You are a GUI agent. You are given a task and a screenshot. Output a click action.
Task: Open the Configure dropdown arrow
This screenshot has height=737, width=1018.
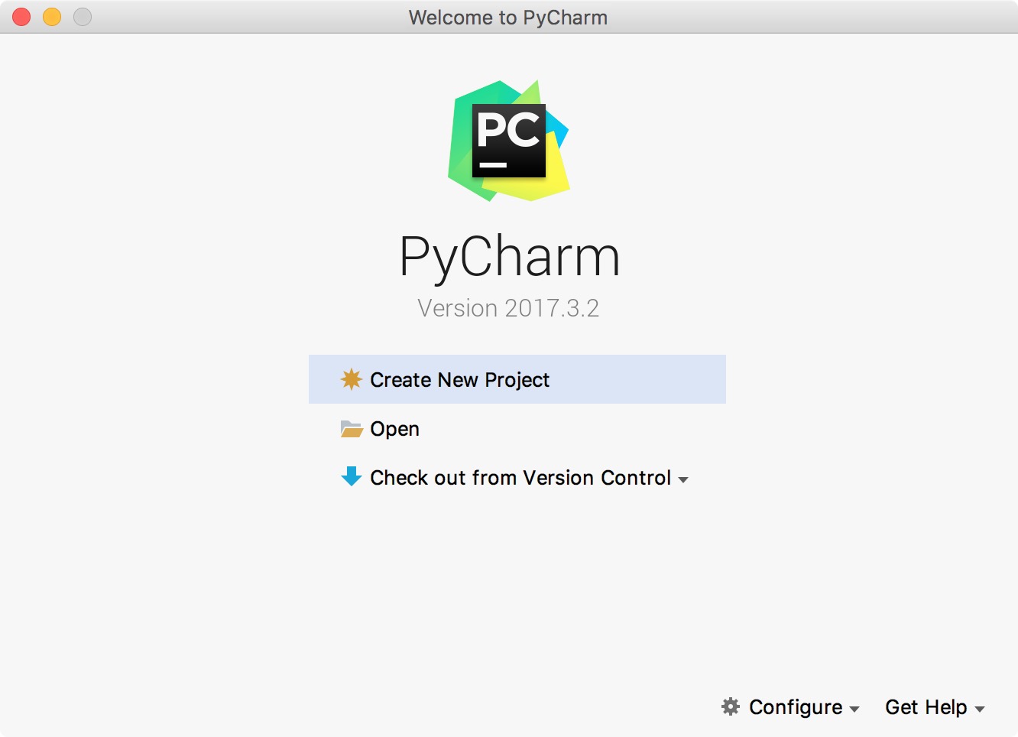(x=854, y=709)
